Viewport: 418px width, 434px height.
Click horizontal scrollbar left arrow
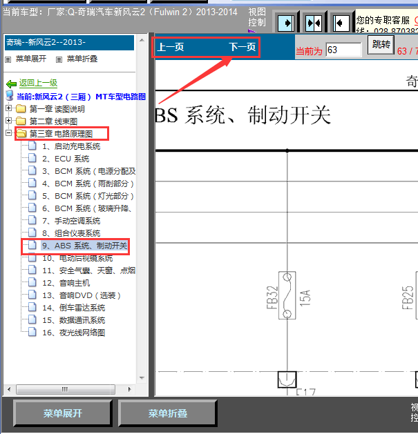click(9, 389)
